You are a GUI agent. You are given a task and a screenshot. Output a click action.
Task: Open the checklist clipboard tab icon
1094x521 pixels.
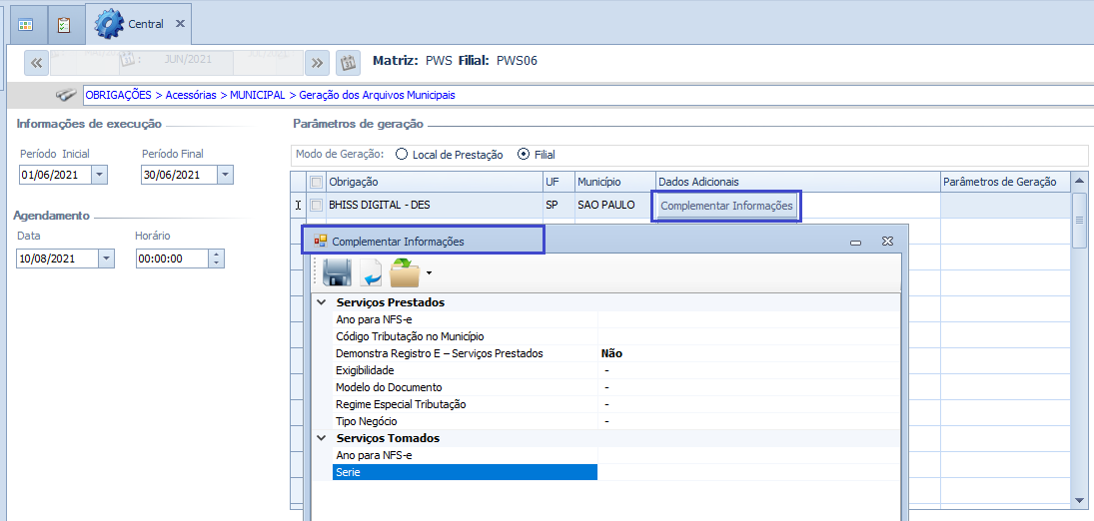click(x=64, y=25)
